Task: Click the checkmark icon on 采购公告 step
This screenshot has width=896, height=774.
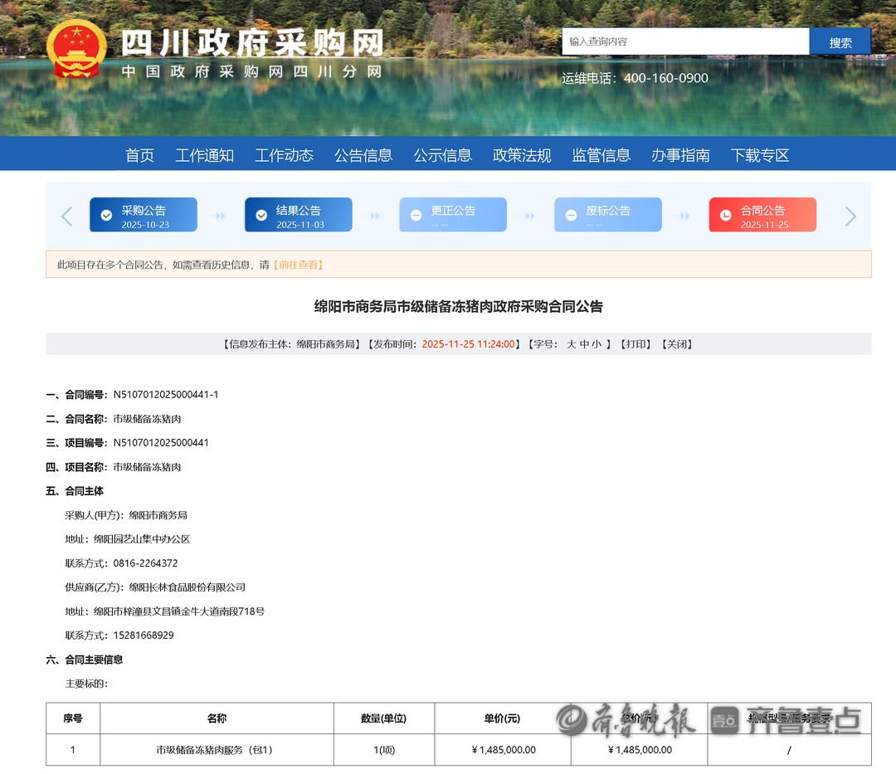Action: tap(106, 216)
